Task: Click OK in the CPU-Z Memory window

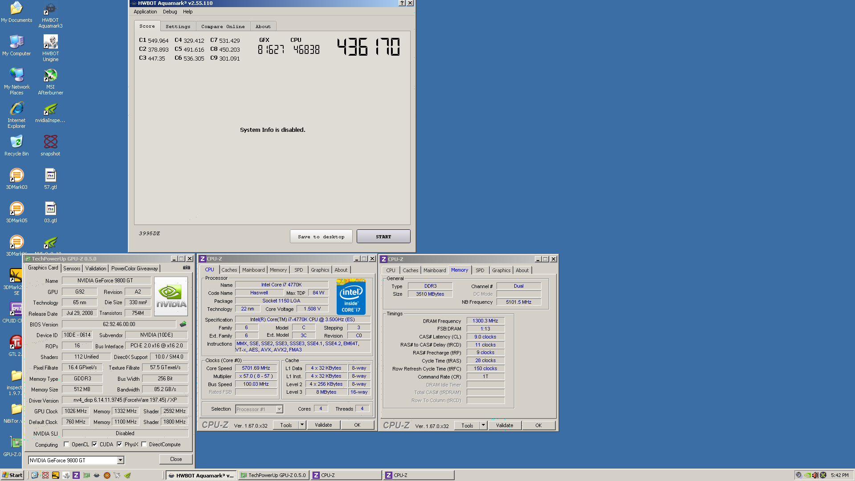Action: pyautogui.click(x=538, y=425)
